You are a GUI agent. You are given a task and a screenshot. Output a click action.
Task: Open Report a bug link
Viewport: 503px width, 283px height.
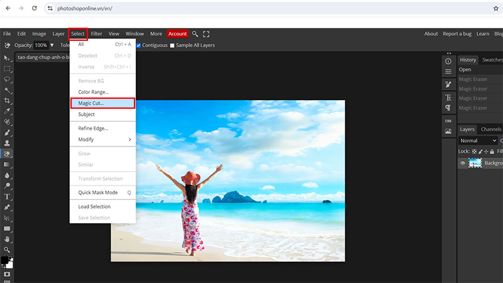tap(457, 34)
